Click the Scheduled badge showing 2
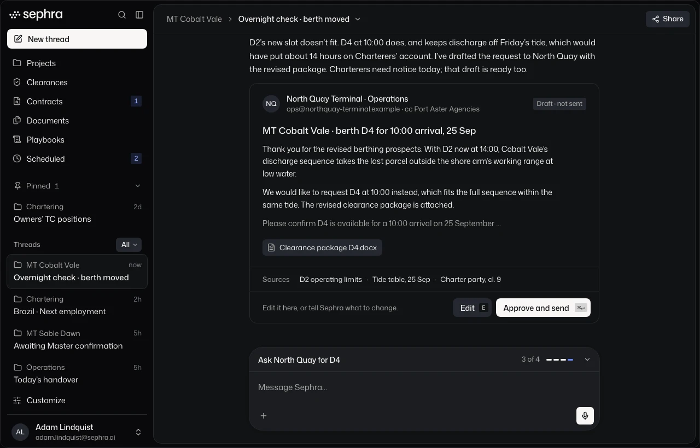Screen dimensions: 700x448 click(x=136, y=158)
